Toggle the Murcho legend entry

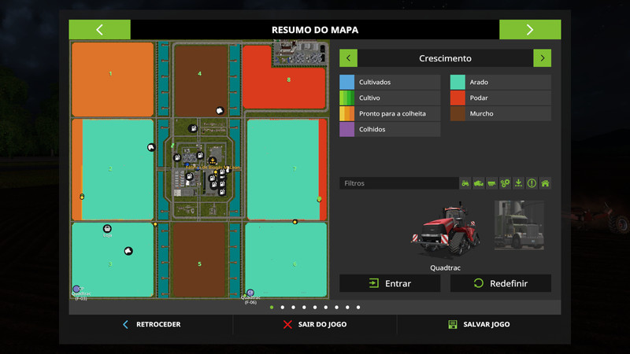pos(500,114)
